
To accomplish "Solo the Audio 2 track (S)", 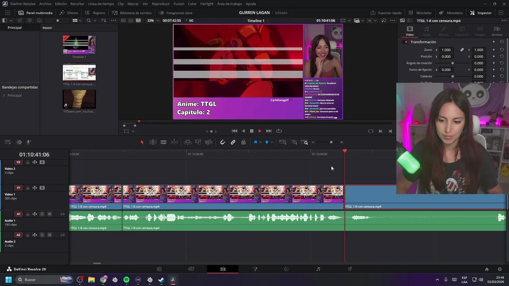I will click(42, 235).
